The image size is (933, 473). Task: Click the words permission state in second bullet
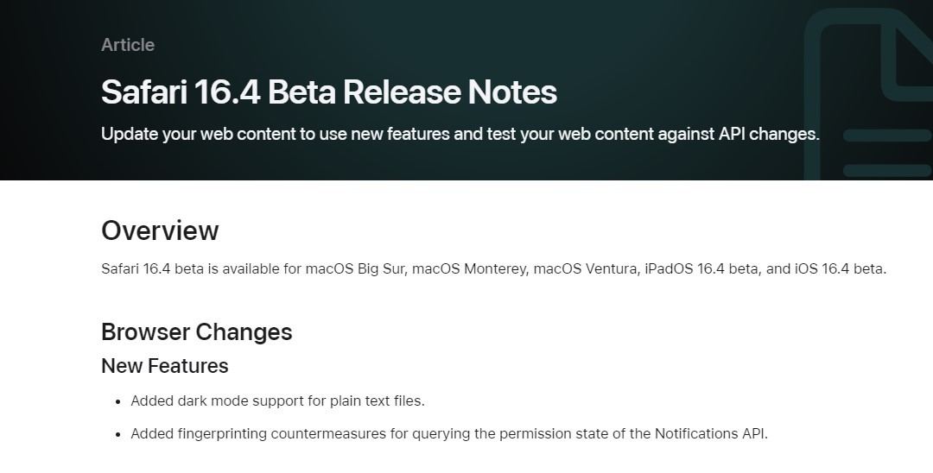click(x=554, y=434)
